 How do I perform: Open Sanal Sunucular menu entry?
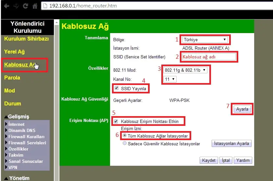[x=26, y=161]
